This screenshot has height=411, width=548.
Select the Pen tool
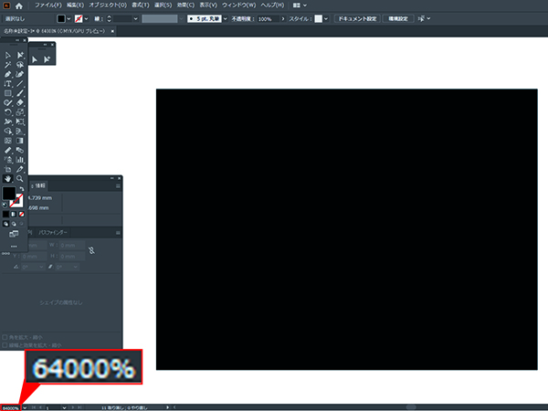(x=7, y=74)
